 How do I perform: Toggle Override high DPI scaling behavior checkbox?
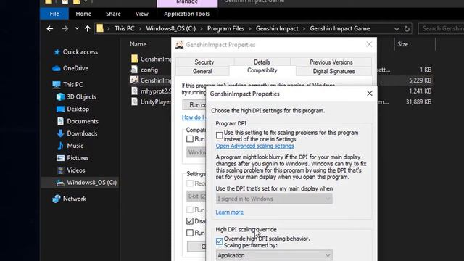219,241
